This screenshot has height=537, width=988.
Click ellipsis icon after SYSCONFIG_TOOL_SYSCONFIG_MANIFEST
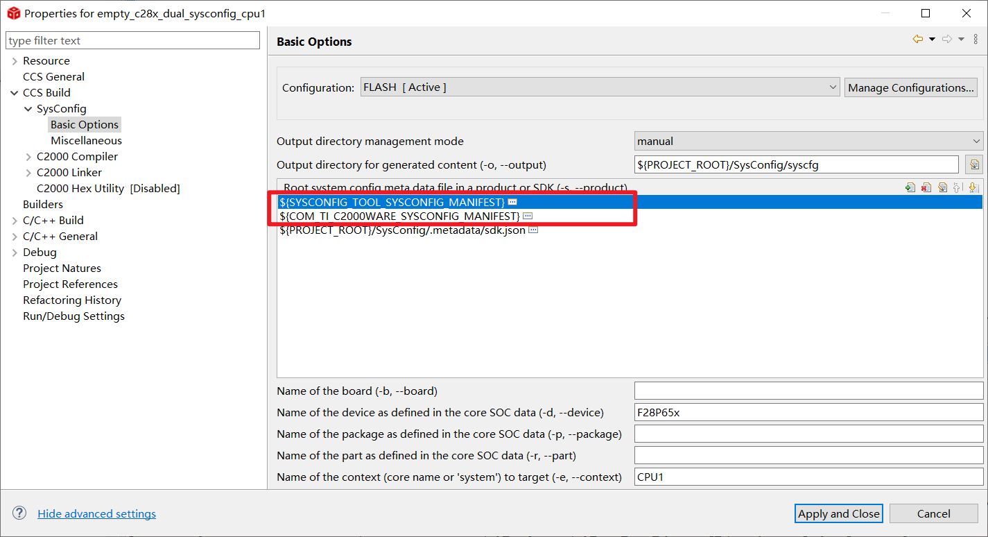[512, 202]
